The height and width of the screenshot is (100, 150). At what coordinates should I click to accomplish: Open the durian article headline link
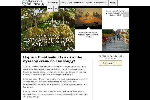click(x=48, y=42)
